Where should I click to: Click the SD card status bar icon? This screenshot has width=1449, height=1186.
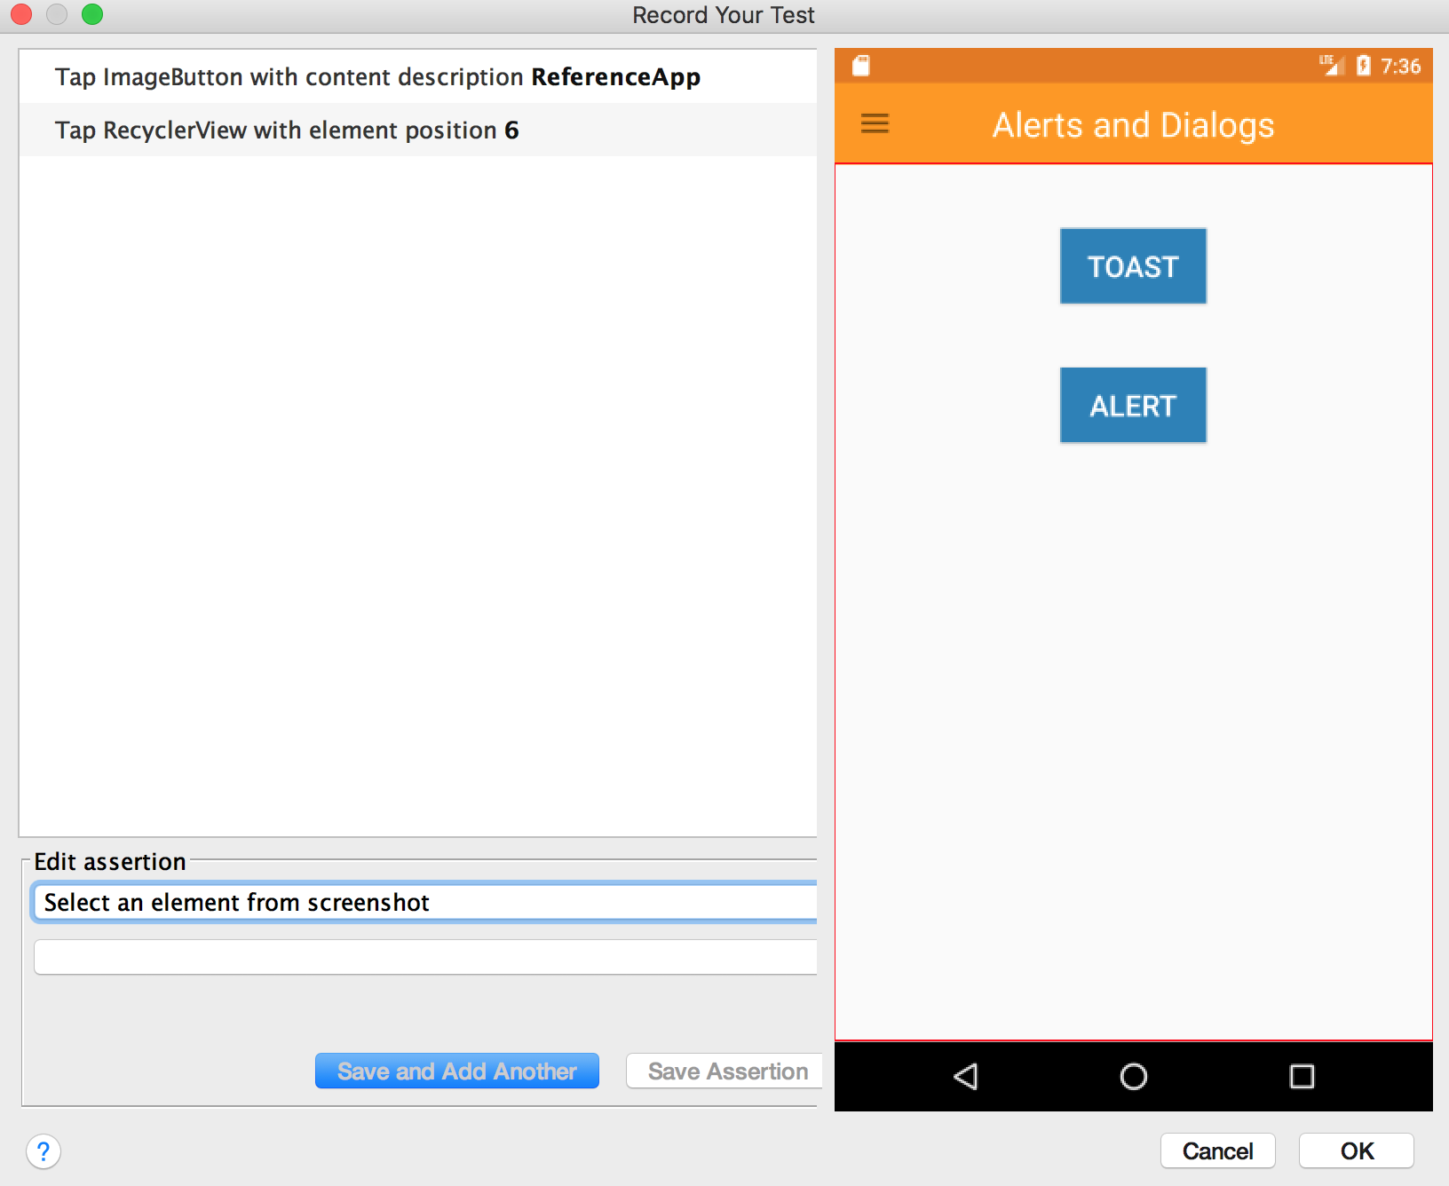point(860,66)
